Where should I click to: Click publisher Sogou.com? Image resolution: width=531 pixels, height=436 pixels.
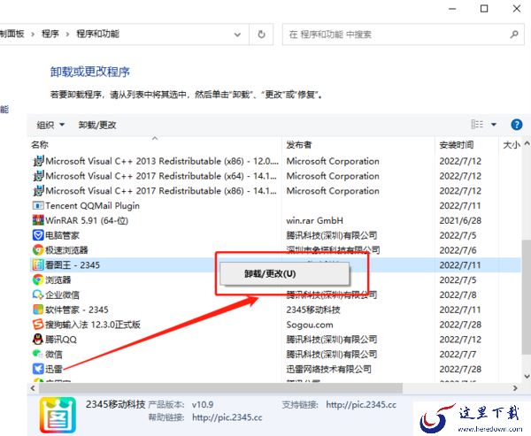tap(310, 325)
